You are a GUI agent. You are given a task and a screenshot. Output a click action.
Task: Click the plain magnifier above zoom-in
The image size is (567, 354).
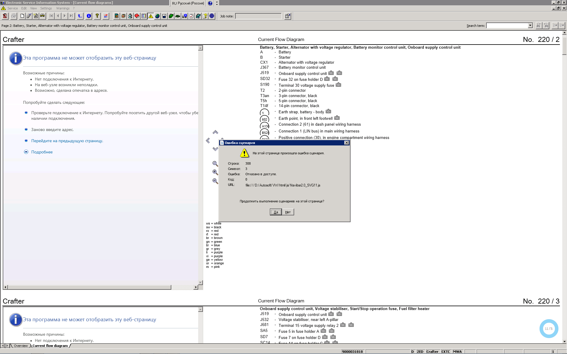click(x=215, y=164)
